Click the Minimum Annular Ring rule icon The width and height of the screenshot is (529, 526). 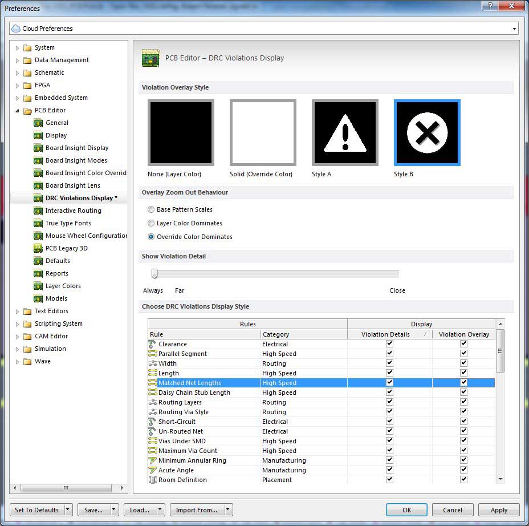click(x=152, y=460)
